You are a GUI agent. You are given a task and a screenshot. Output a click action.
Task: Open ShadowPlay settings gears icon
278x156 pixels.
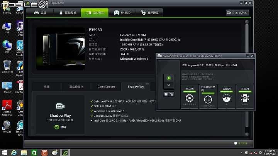pyautogui.click(x=171, y=94)
